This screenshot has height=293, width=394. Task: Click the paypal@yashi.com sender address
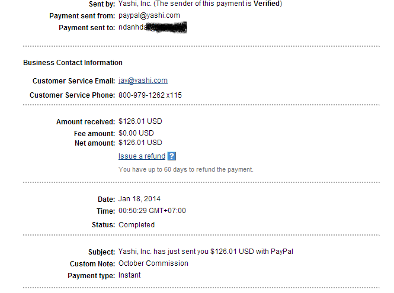(x=149, y=15)
